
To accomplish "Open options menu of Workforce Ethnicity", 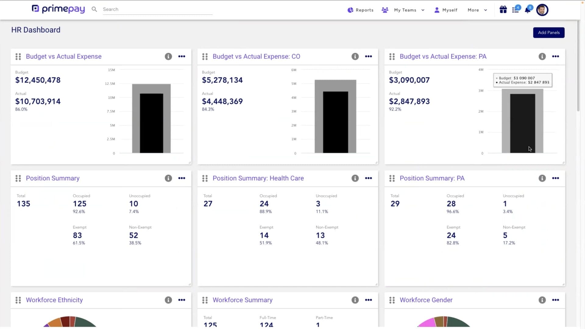I will (182, 300).
